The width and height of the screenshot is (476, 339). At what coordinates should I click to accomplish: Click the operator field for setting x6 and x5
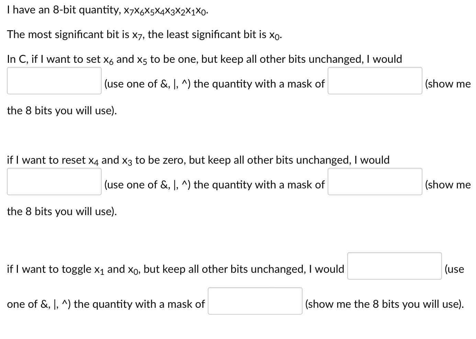click(54, 81)
